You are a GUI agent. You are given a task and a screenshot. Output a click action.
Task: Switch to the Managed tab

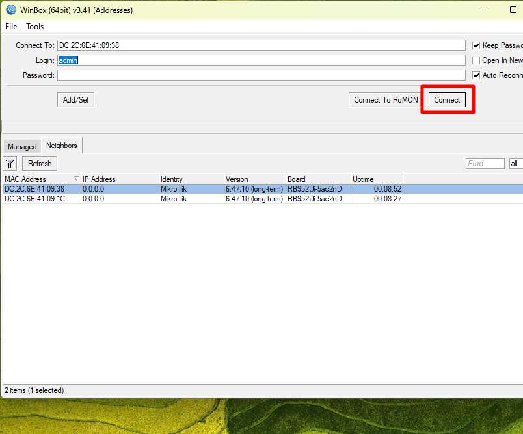pyautogui.click(x=22, y=147)
